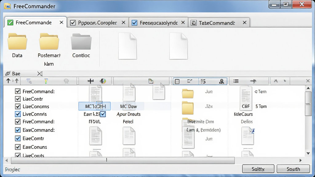Toggle the LiveConnris checkbox
This screenshot has height=177, width=315.
[x=18, y=114]
